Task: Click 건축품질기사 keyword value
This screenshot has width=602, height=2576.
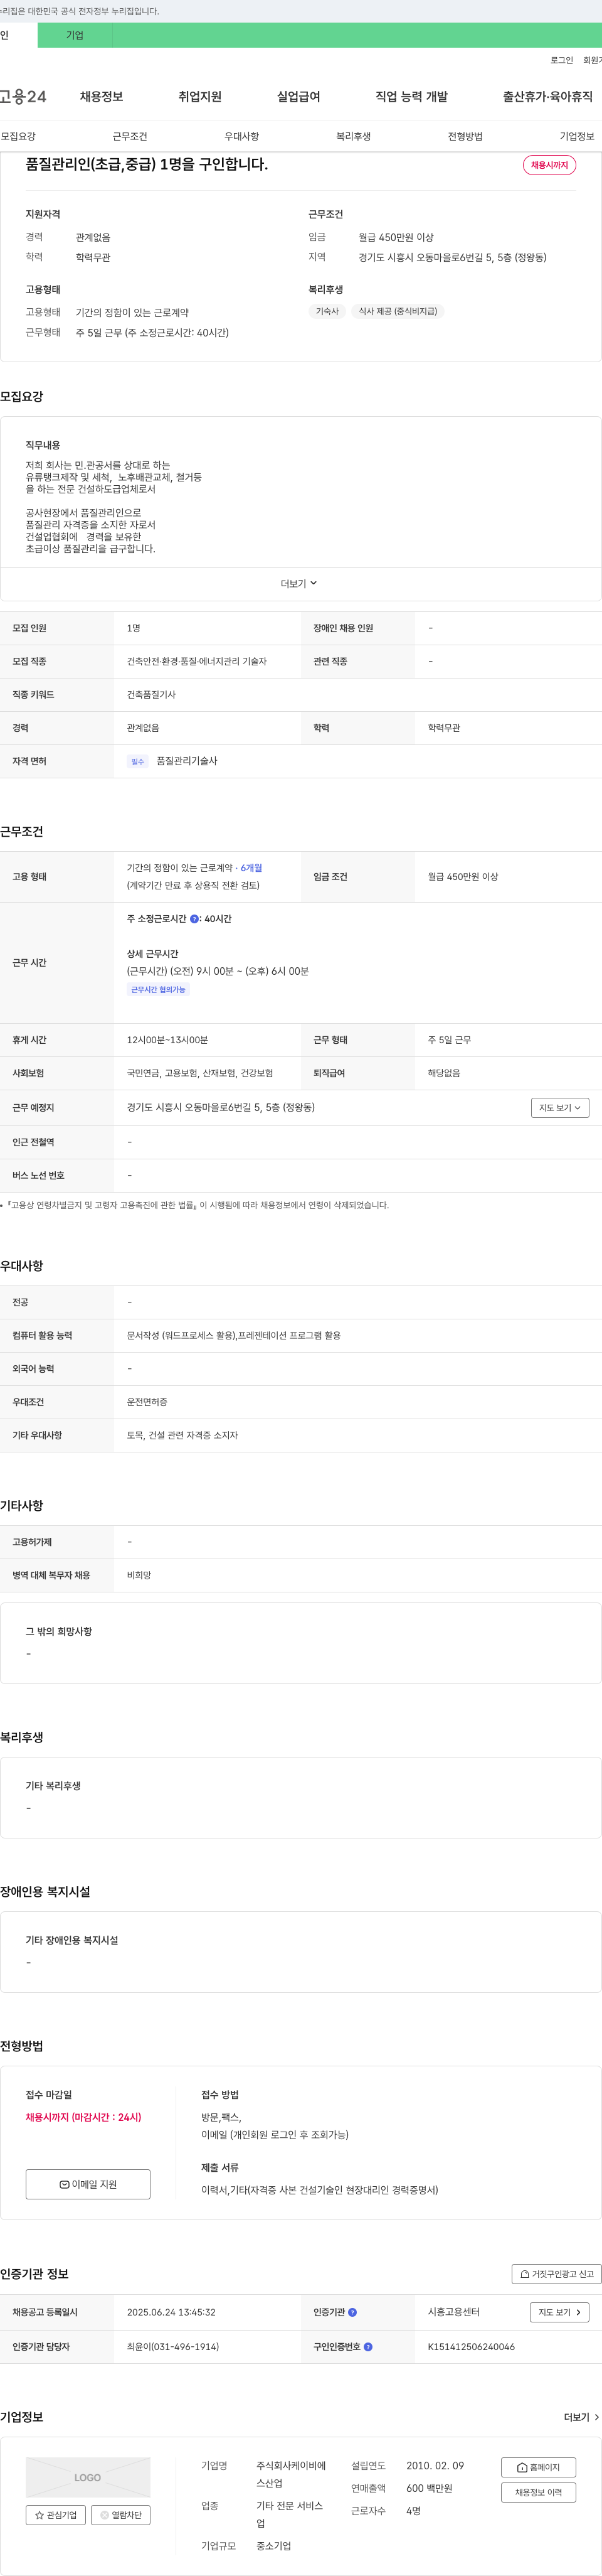Action: pos(150,694)
